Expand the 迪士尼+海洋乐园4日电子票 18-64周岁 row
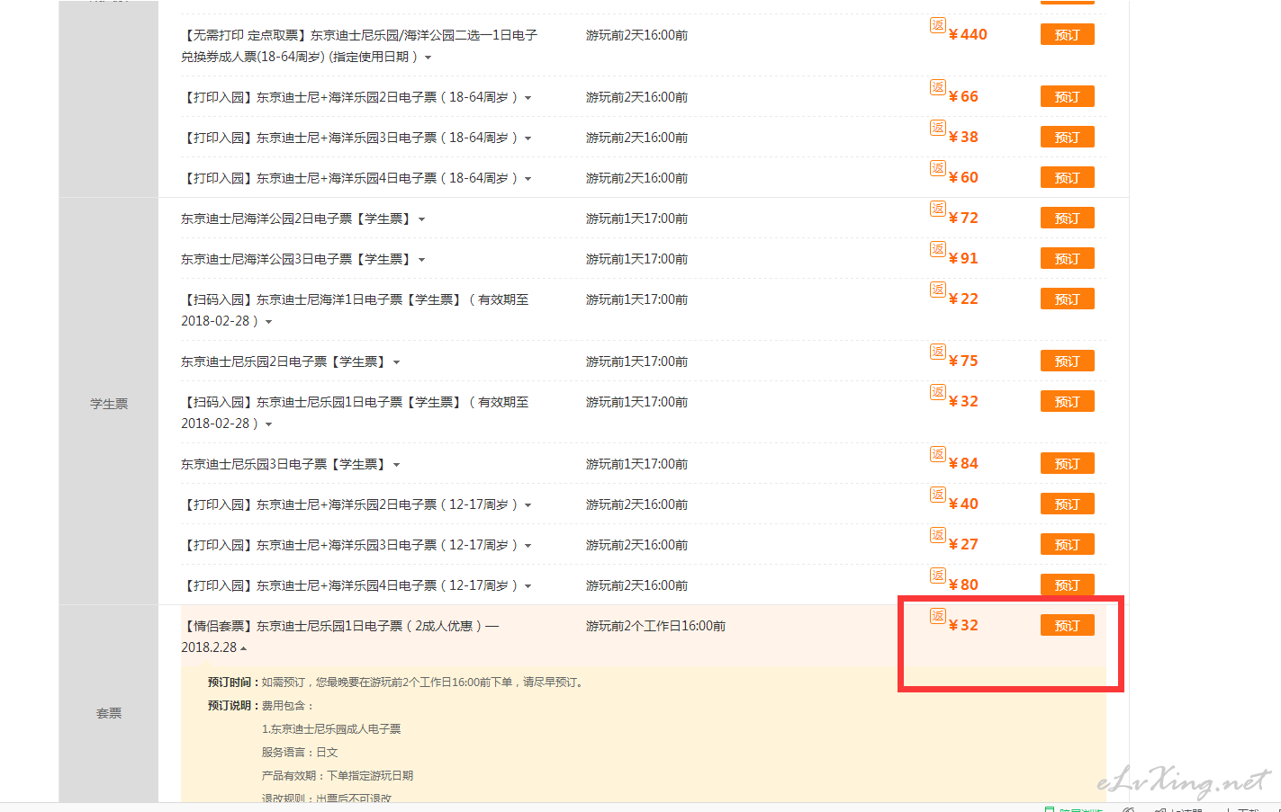Image resolution: width=1281 pixels, height=812 pixels. (x=528, y=179)
